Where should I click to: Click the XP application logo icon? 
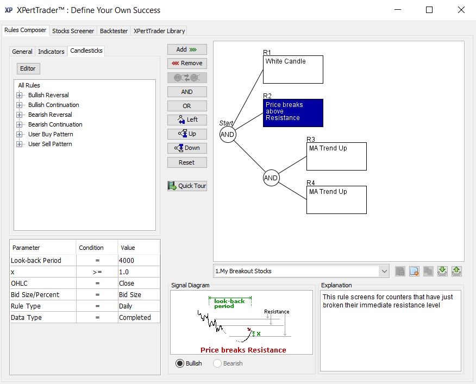pyautogui.click(x=9, y=10)
